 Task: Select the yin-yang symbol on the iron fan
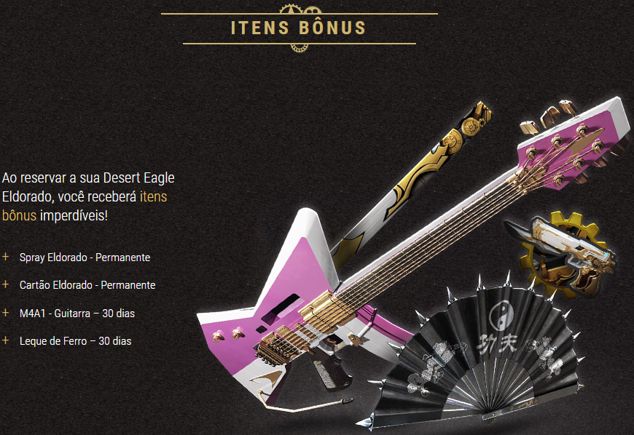(x=501, y=315)
